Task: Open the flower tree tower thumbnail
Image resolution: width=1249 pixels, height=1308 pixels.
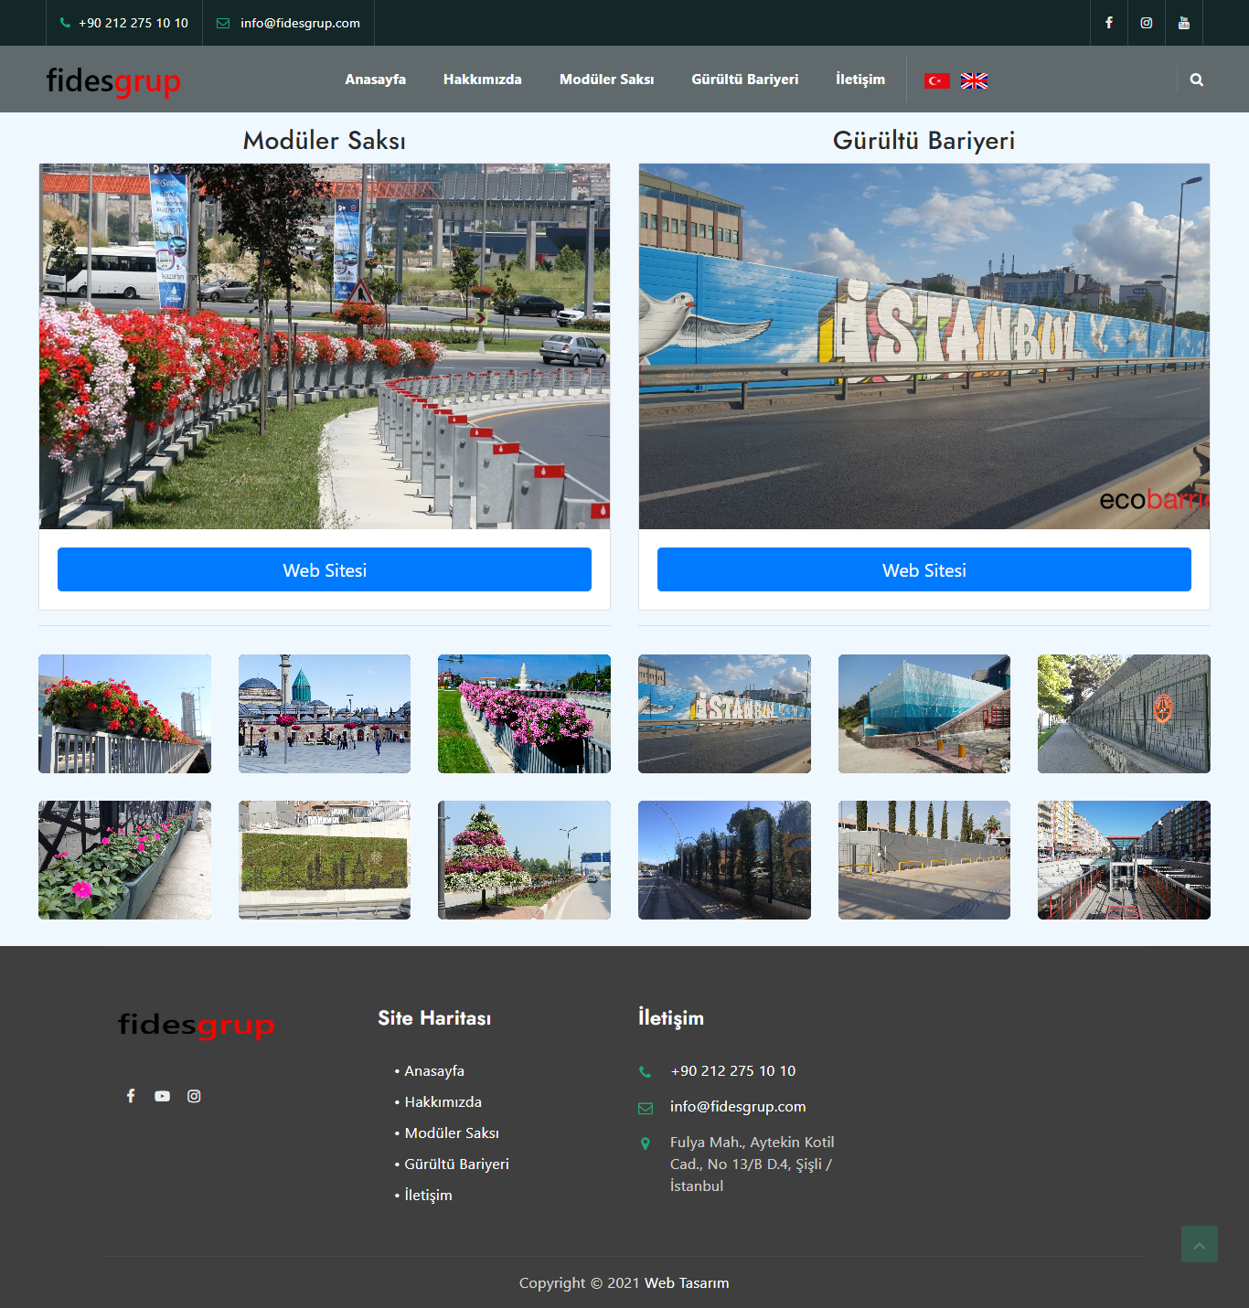Action: [524, 860]
